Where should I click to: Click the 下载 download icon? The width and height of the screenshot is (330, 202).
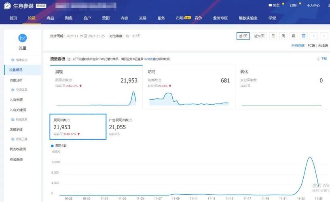click(x=318, y=59)
